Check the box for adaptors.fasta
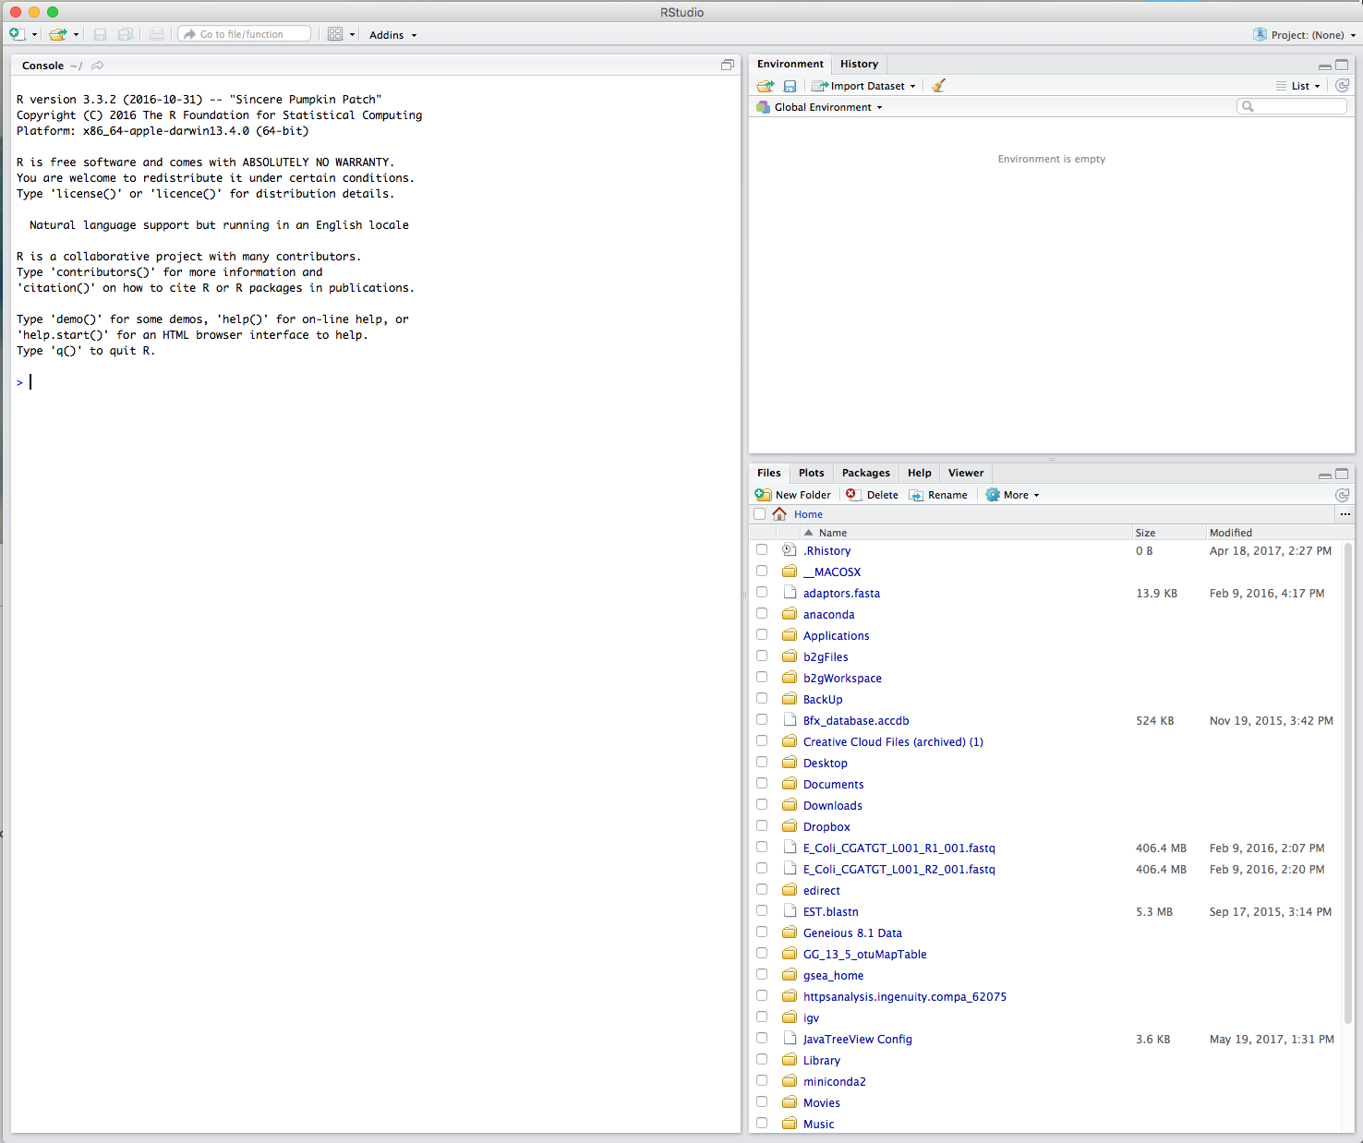The height and width of the screenshot is (1143, 1363). tap(762, 592)
